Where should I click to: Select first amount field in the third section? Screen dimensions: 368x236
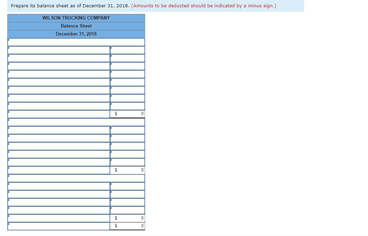[x=127, y=186]
